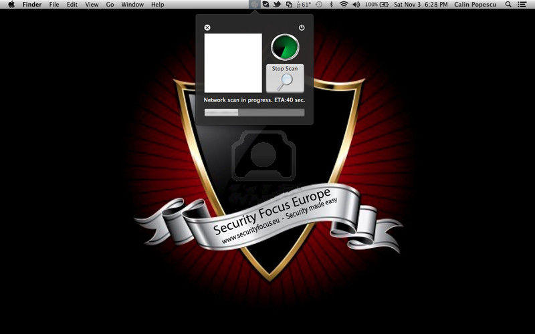Screen dimensions: 535x334
Task: Open the Twitter bird menu bar icon
Action: [277, 5]
